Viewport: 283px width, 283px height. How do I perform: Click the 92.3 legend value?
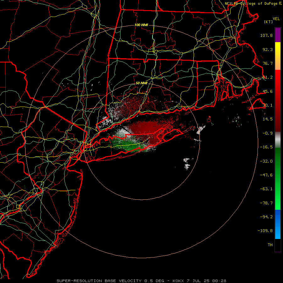pos(268,49)
